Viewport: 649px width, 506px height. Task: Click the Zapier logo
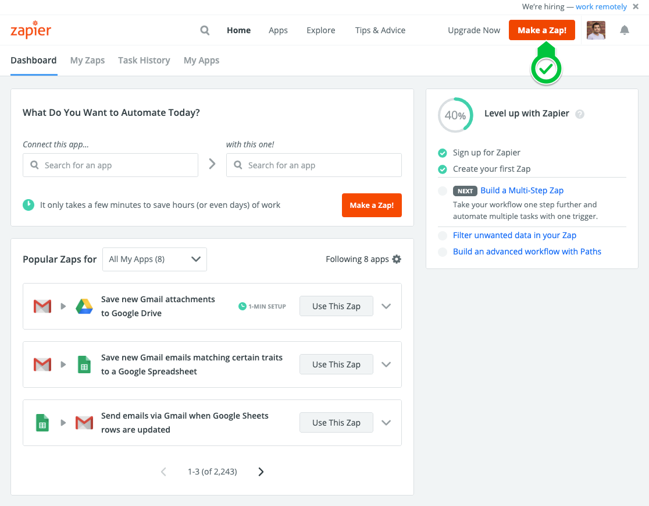tap(31, 30)
